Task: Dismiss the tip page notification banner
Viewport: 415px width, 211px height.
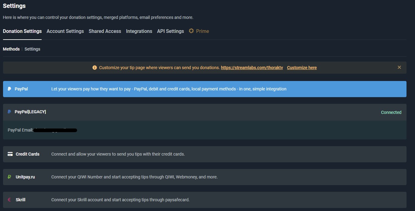Action: coord(399,67)
